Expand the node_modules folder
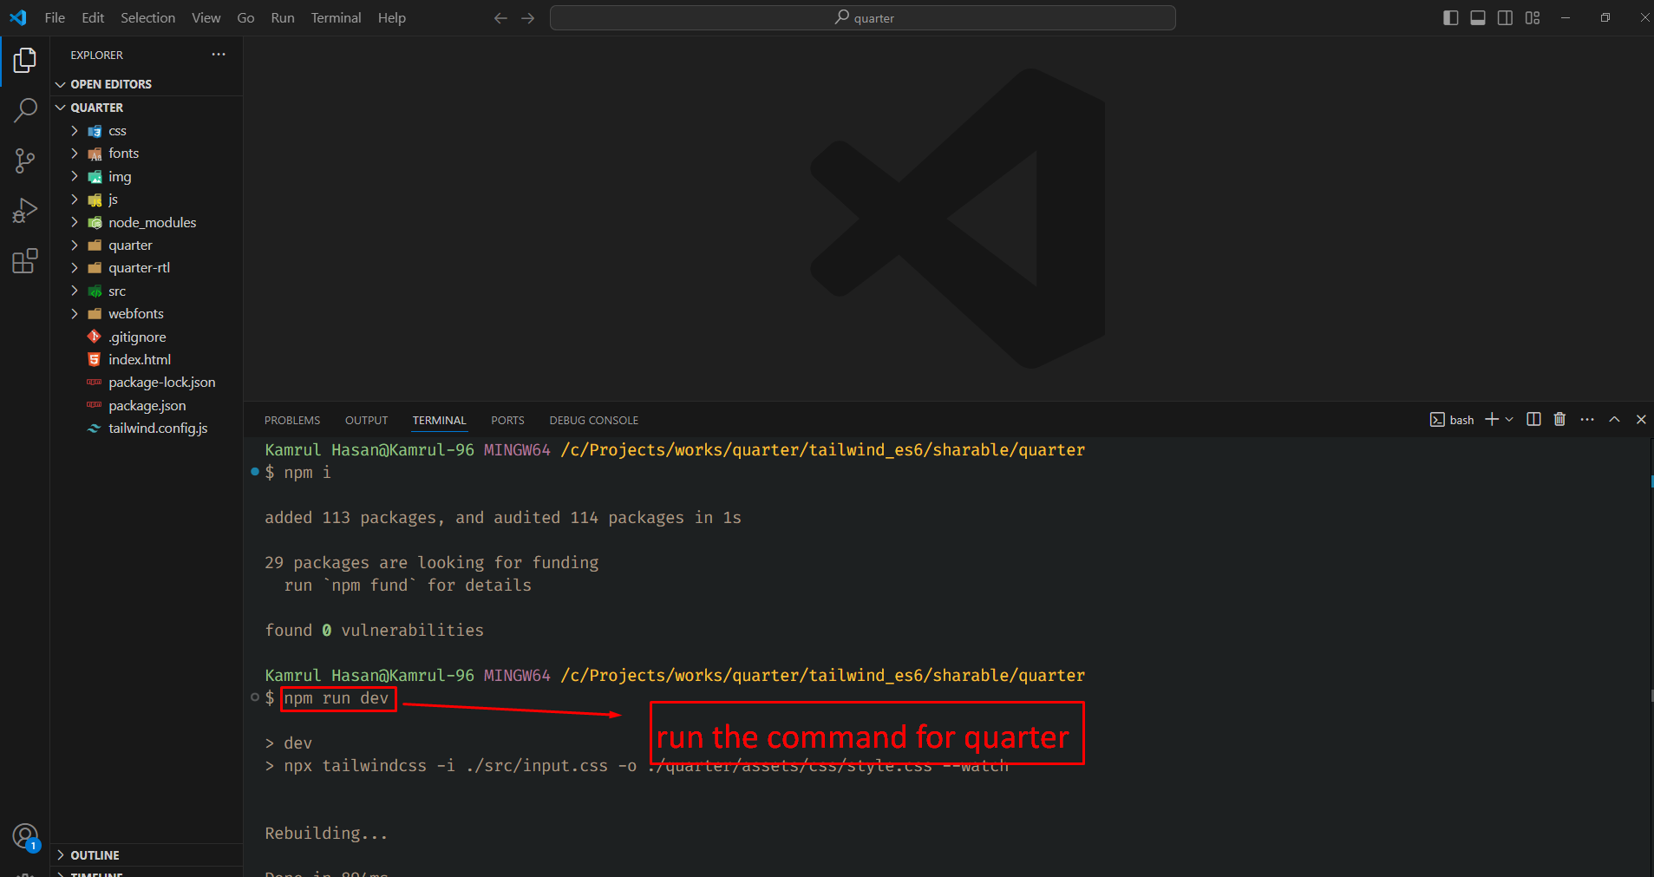This screenshot has width=1654, height=877. (x=152, y=223)
